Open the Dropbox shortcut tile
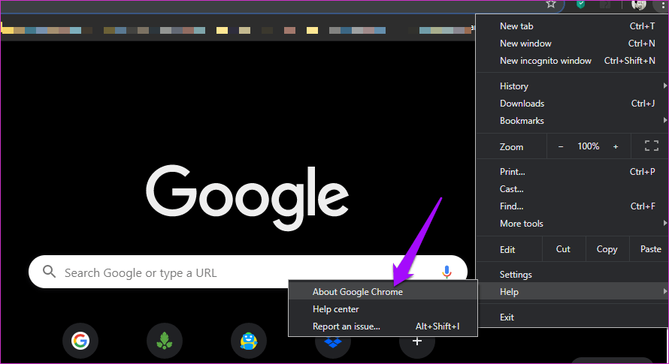Screen dimensions: 669x364 (333, 344)
